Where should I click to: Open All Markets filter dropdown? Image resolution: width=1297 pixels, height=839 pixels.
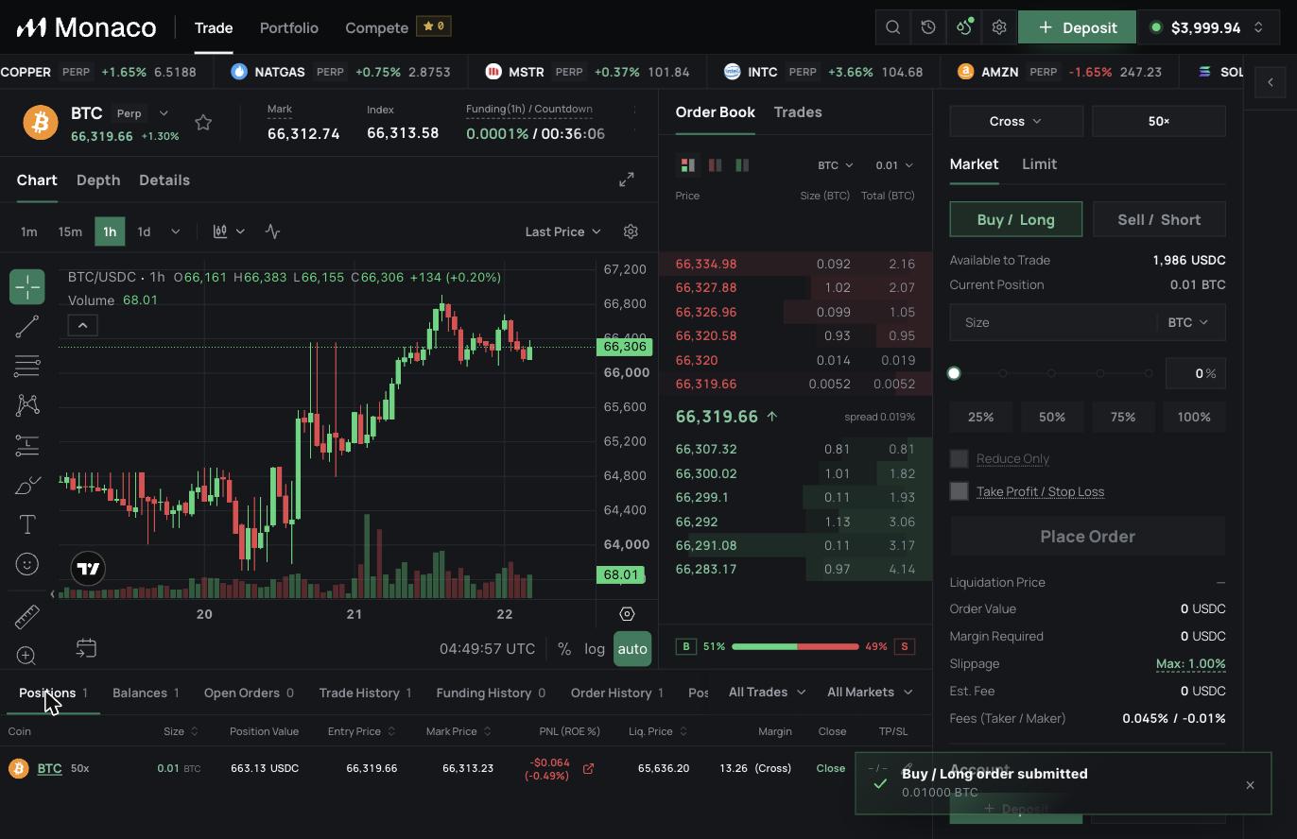pos(870,693)
